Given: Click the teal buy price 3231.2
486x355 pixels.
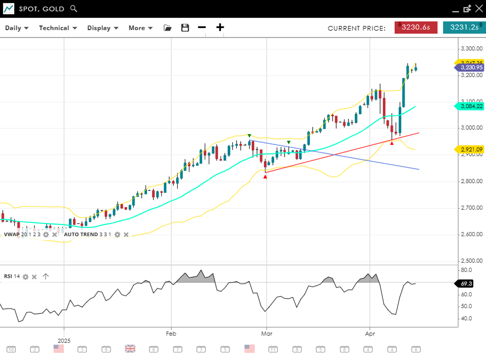Looking at the screenshot, I should point(463,28).
